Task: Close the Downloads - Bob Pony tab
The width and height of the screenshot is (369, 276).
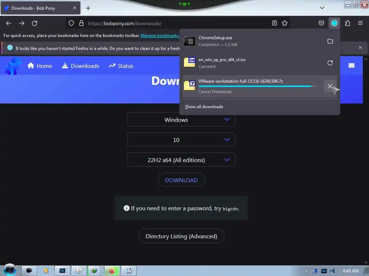Action: (x=74, y=8)
